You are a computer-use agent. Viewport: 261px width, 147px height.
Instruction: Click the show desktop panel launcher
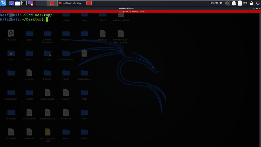[x=11, y=3]
